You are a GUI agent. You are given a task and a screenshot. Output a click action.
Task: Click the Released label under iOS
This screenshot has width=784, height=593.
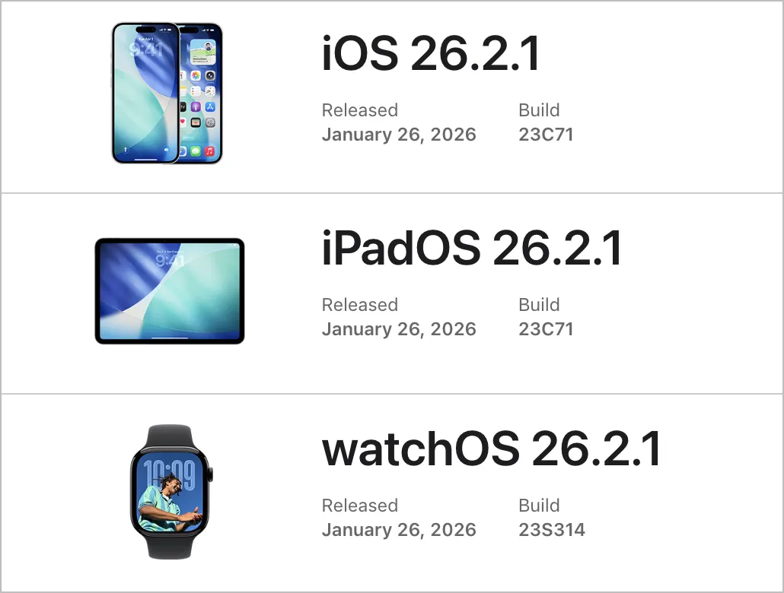(x=360, y=110)
